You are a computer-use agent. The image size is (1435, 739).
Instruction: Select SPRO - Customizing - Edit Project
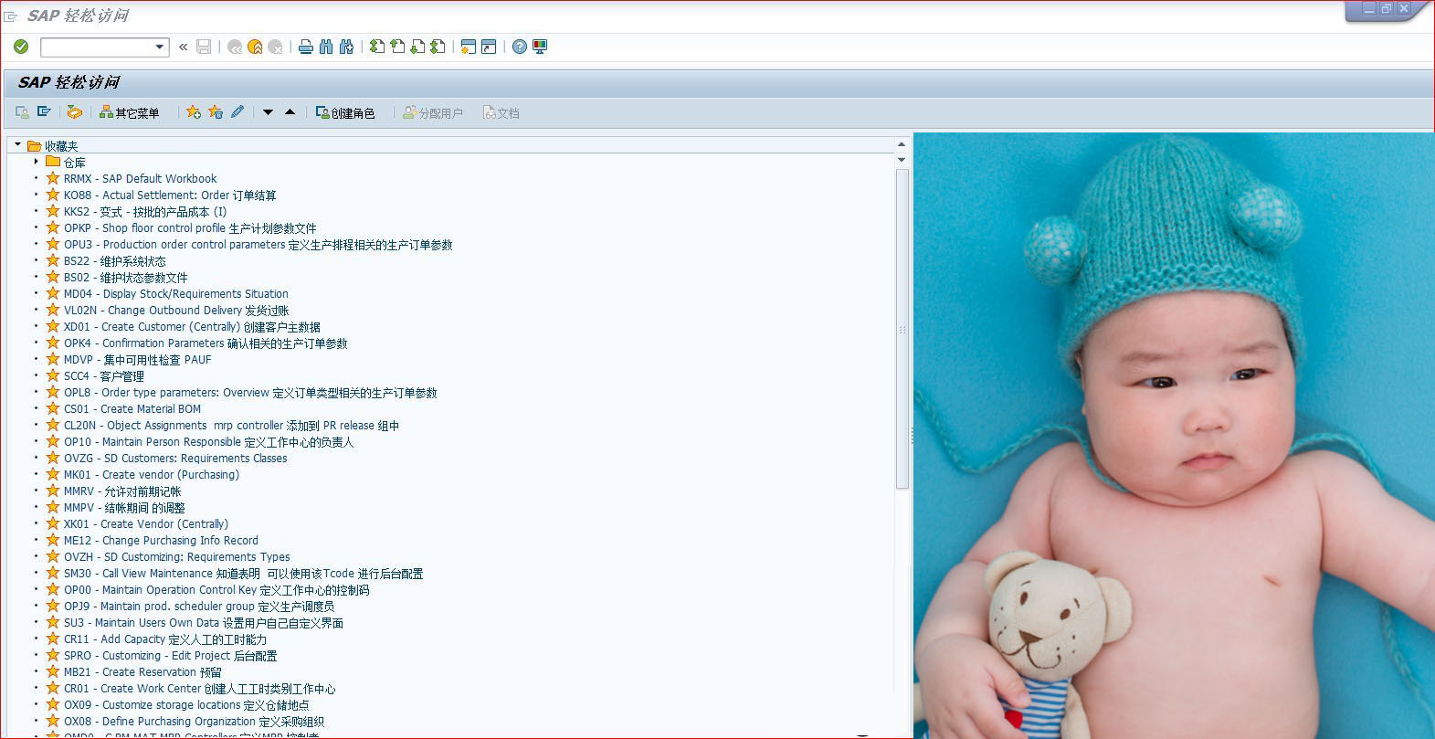pos(170,655)
